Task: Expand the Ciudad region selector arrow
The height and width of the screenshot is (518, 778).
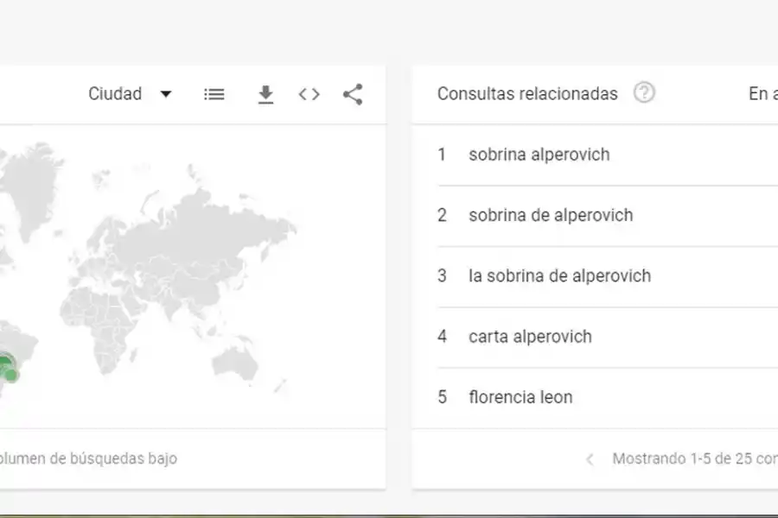Action: click(165, 94)
